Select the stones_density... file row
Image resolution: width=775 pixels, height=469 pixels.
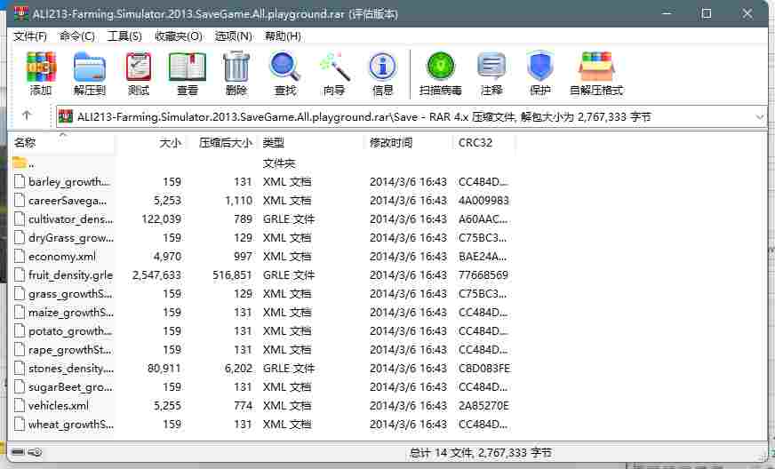pos(262,368)
